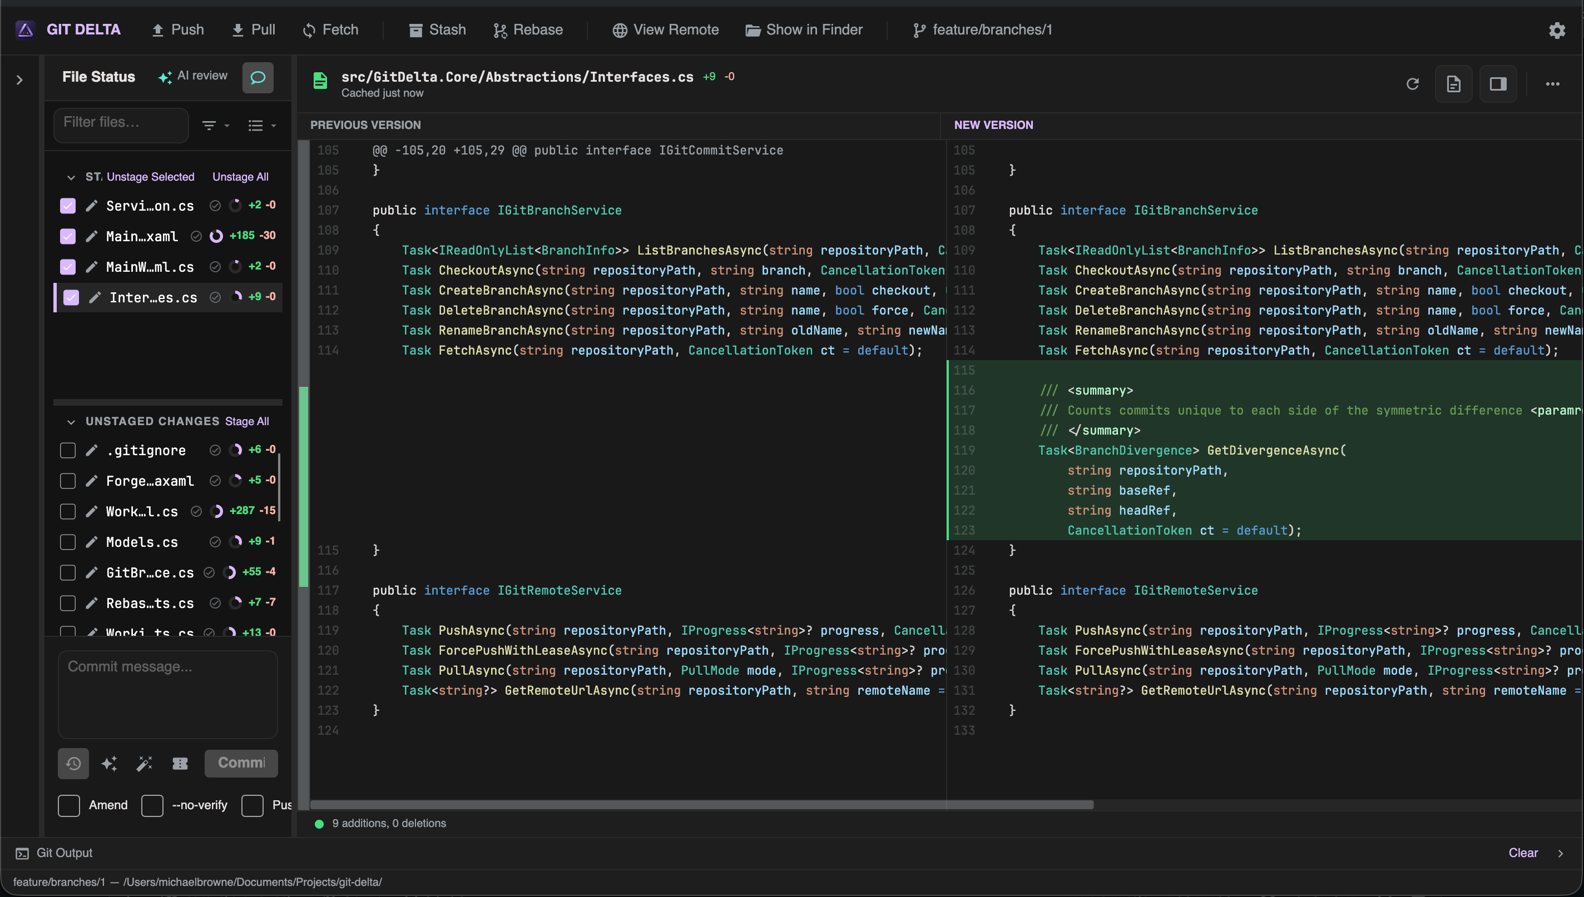Open the feature/branches/1 branch selector
Image resolution: width=1584 pixels, height=897 pixels.
point(982,29)
